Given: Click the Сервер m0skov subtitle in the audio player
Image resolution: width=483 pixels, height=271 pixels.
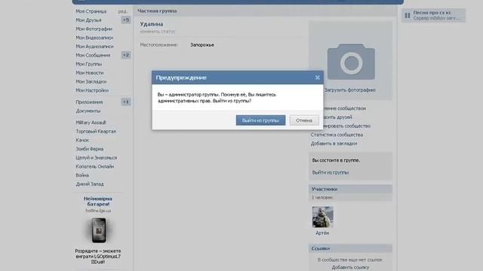Looking at the screenshot, I should tap(437, 18).
